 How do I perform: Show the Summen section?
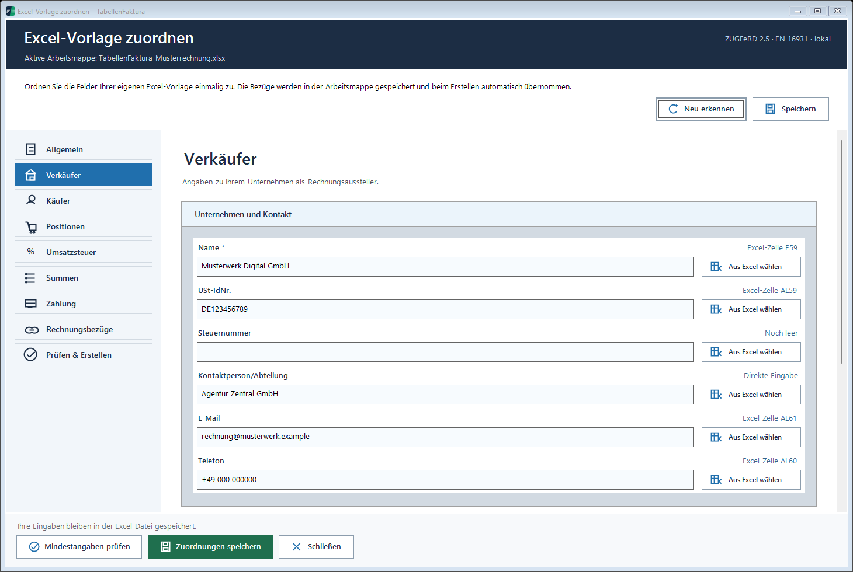point(84,277)
